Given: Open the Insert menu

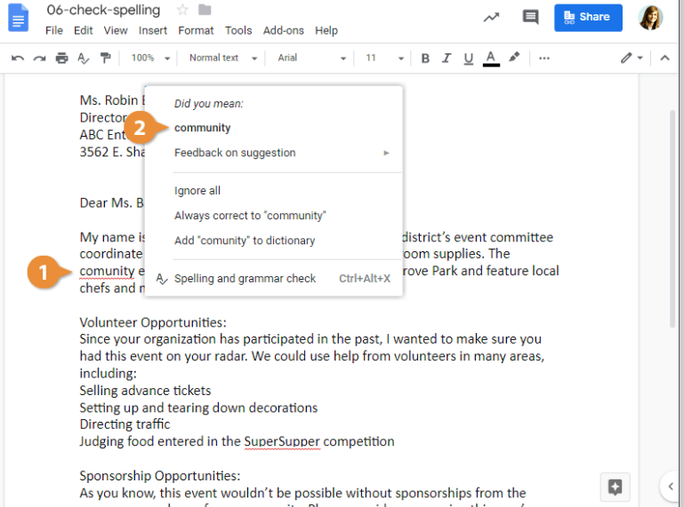Looking at the screenshot, I should coord(153,30).
